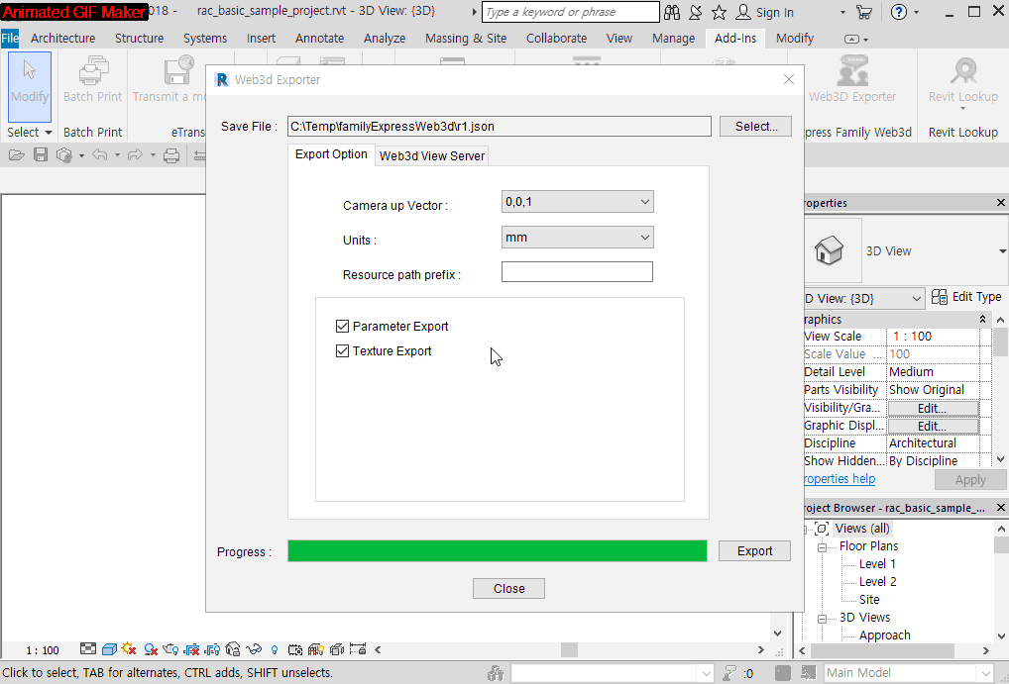Collapse the Graphics section in Properties

click(982, 319)
